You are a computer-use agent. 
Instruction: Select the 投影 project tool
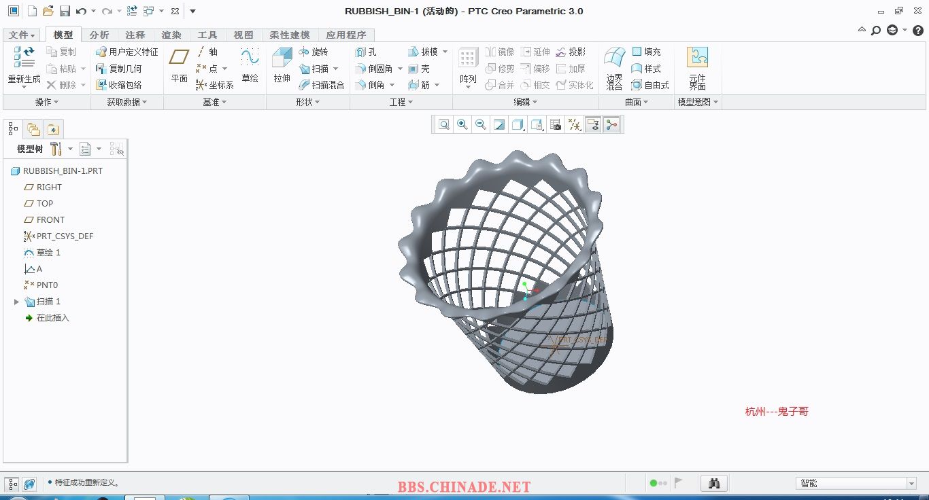[x=571, y=52]
